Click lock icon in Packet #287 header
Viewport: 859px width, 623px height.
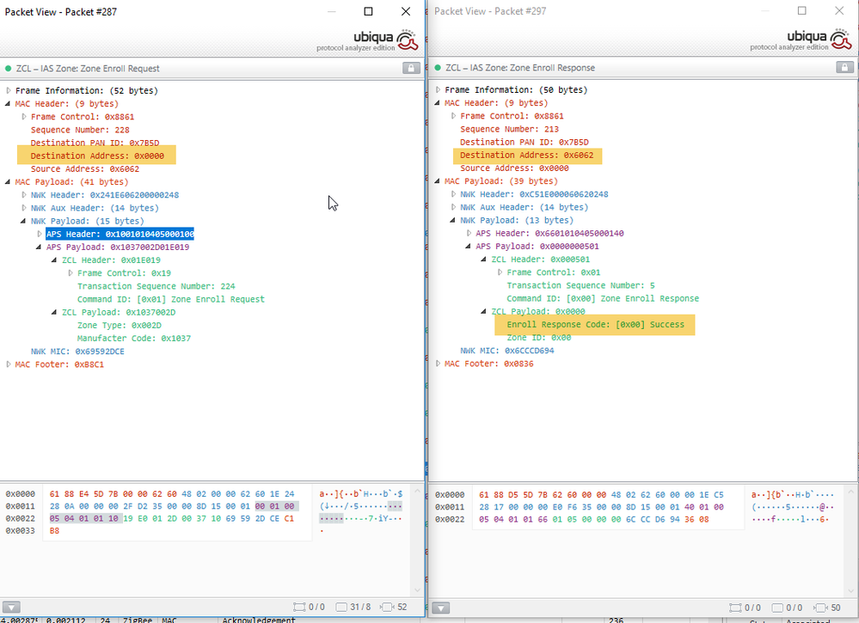pos(411,68)
